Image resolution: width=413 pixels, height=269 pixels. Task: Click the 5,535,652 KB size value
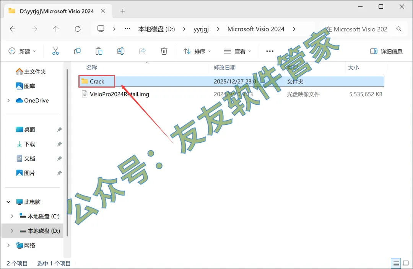pos(366,94)
